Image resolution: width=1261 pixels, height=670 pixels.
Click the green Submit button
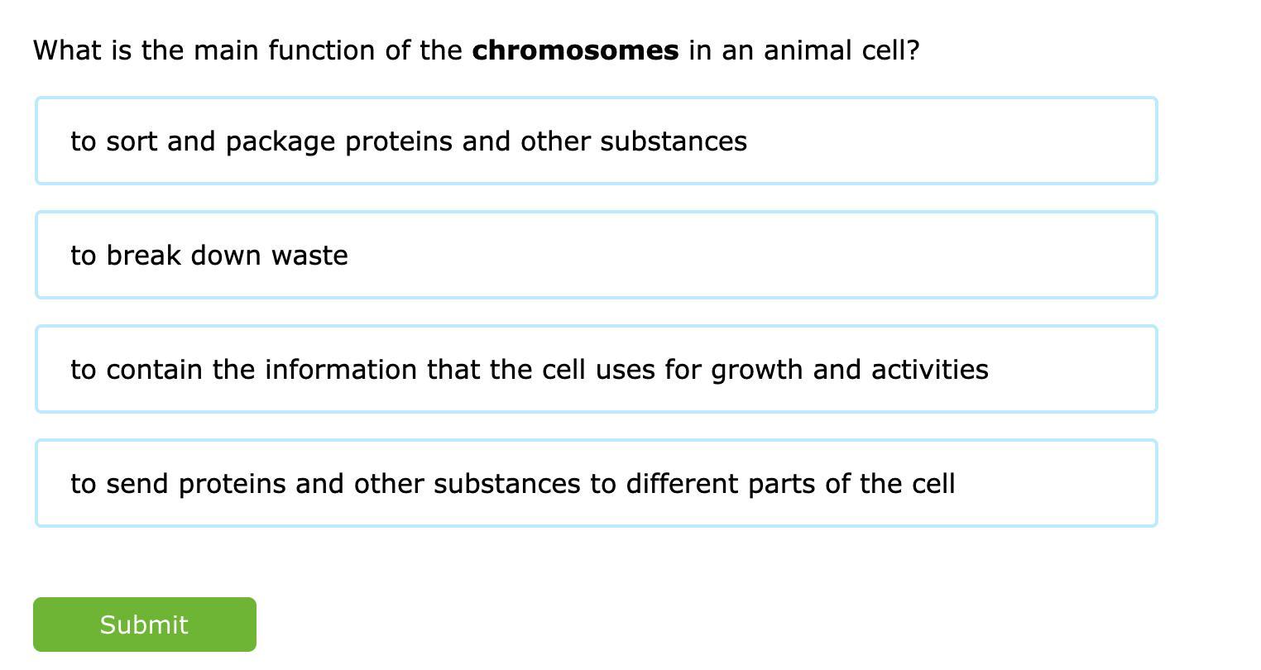click(x=145, y=625)
